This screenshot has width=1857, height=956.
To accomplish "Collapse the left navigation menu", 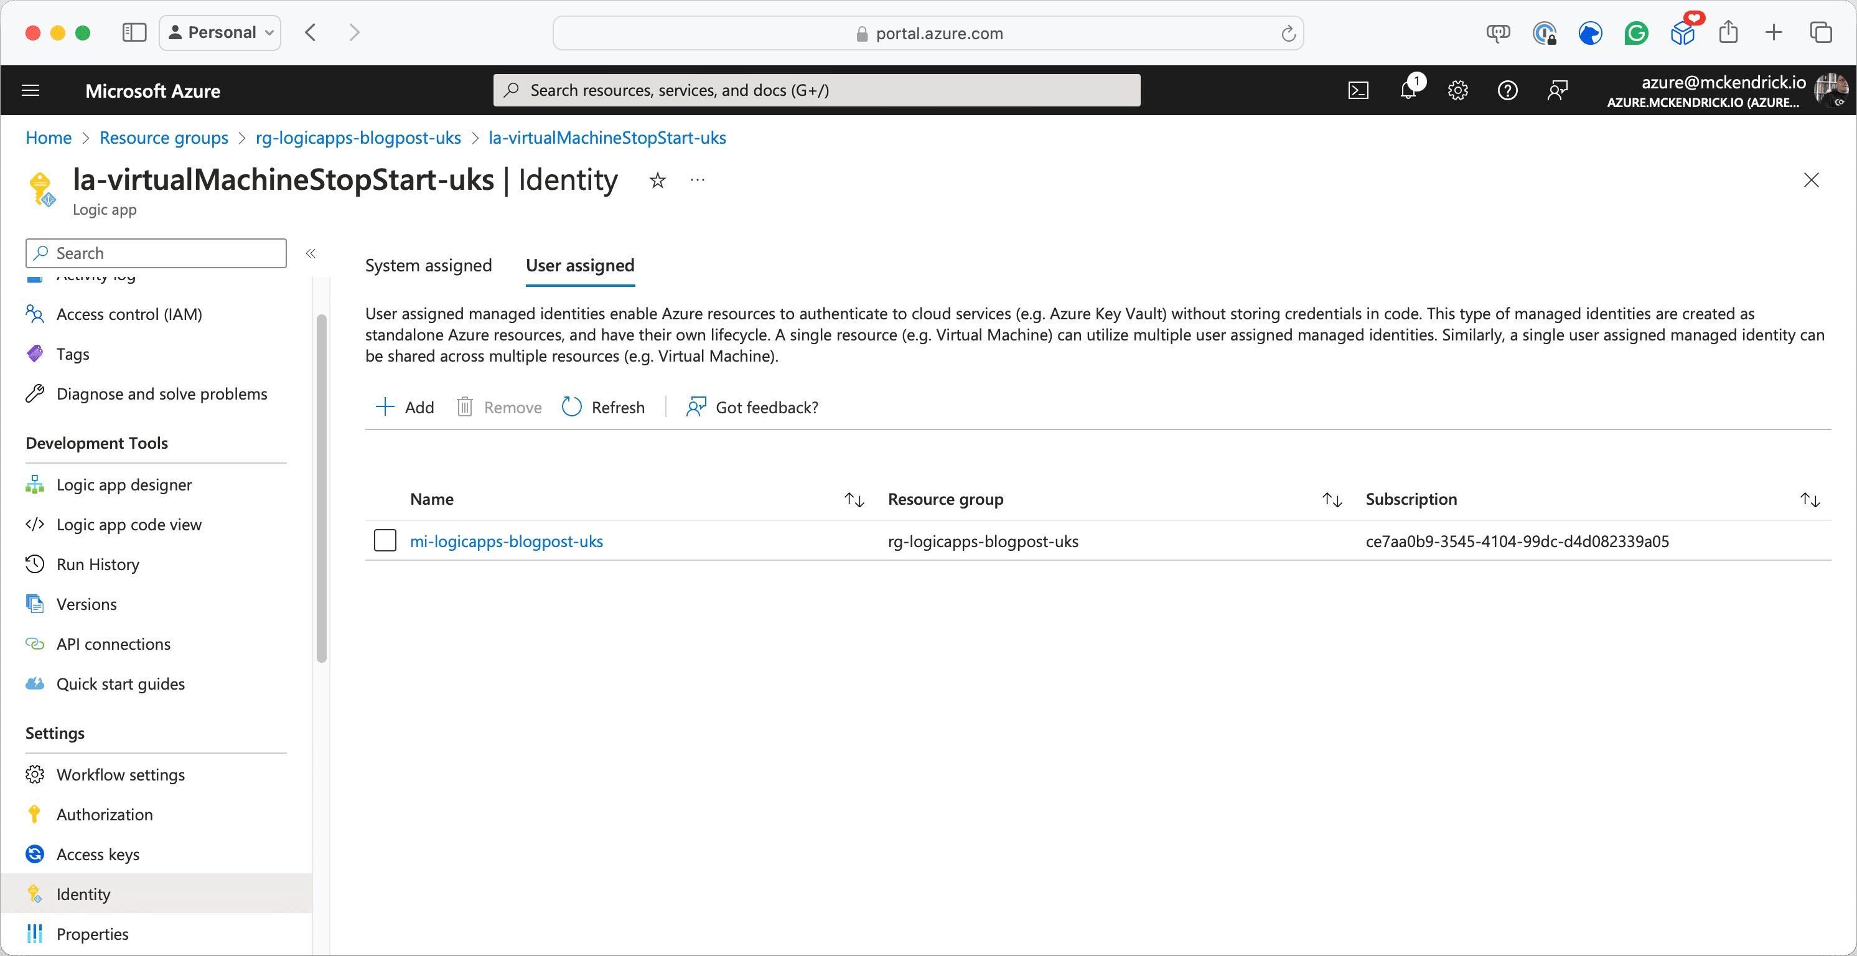I will pyautogui.click(x=311, y=253).
